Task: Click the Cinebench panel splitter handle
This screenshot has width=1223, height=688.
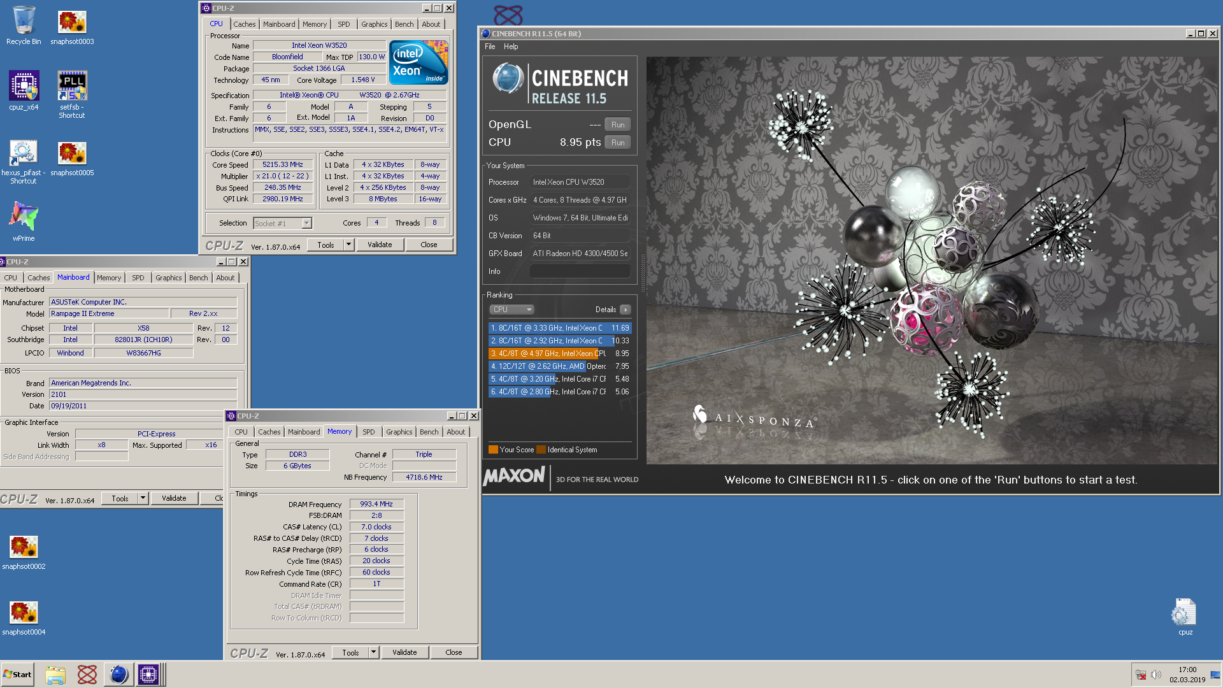Action: tap(642, 273)
